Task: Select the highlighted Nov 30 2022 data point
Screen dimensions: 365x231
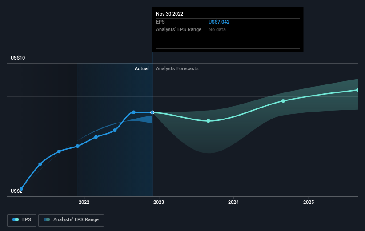Action: (x=152, y=112)
